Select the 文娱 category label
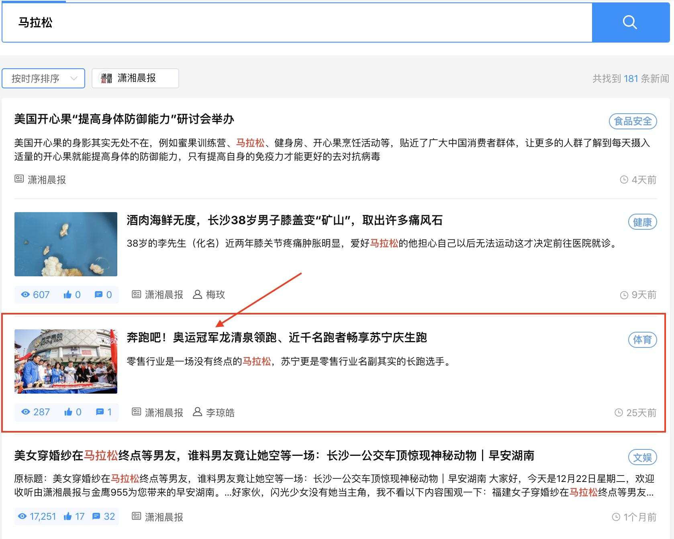Image resolution: width=674 pixels, height=539 pixels. click(643, 457)
